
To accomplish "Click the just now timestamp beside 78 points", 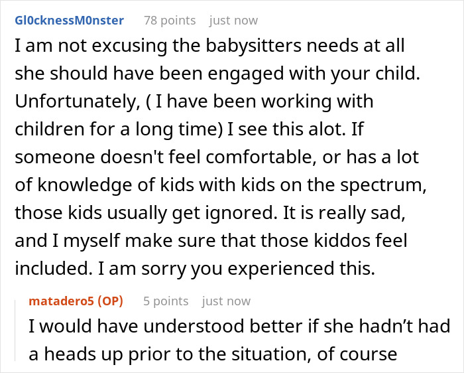I will click(x=233, y=21).
